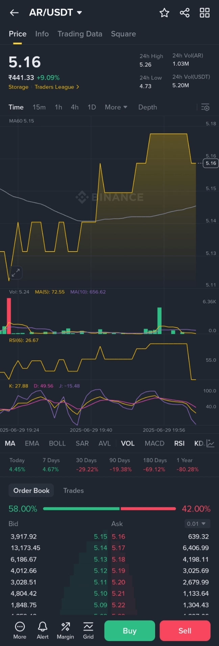
Task: Select the 15m chart interval
Action: (x=39, y=107)
